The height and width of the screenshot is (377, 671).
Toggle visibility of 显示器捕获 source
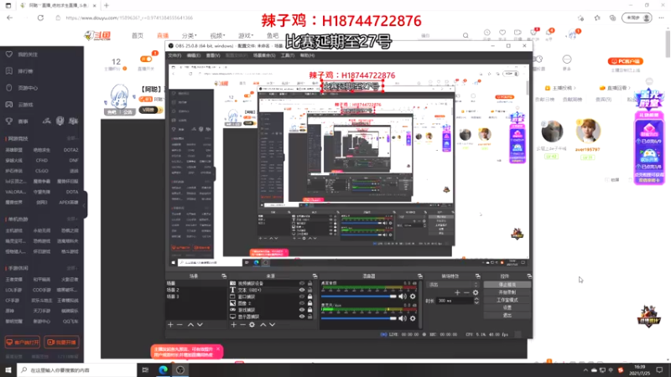click(302, 317)
